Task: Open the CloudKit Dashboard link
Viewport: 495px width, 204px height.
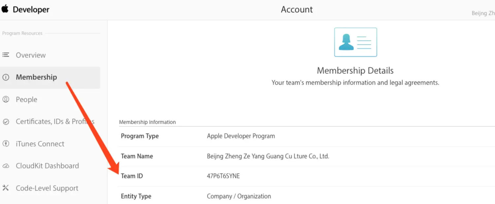Action: [47, 166]
